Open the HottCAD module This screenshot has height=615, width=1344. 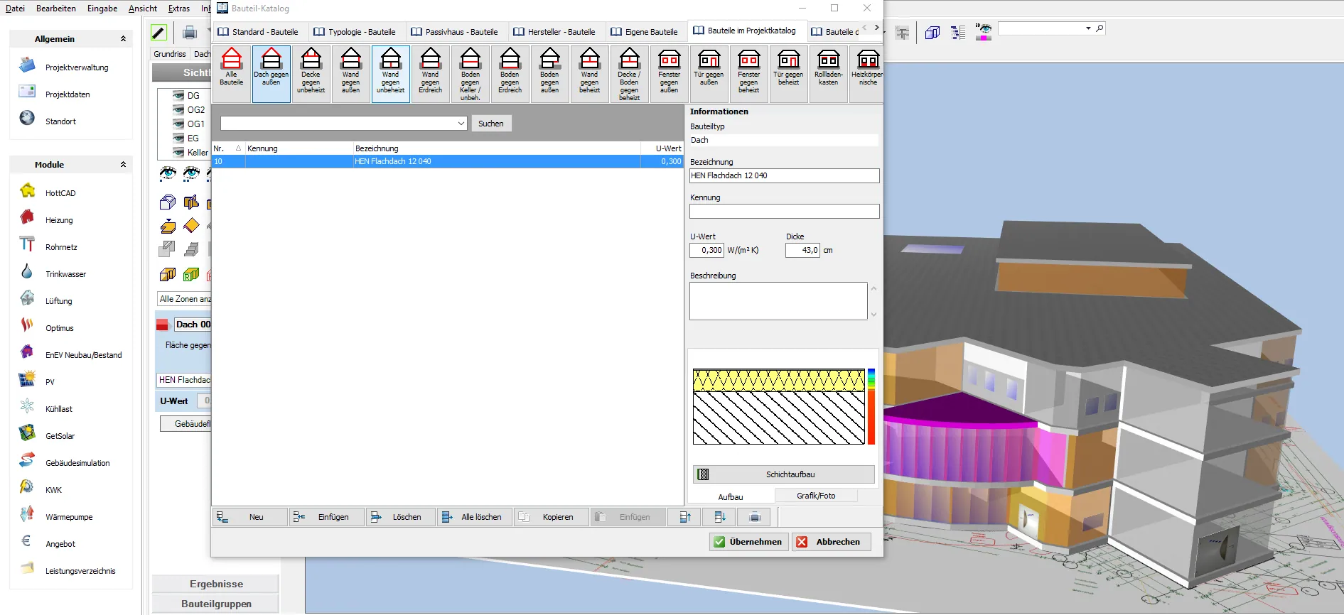click(x=60, y=193)
